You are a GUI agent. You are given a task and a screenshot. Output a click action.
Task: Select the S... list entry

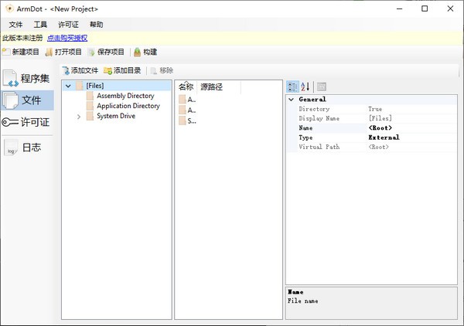[187, 121]
